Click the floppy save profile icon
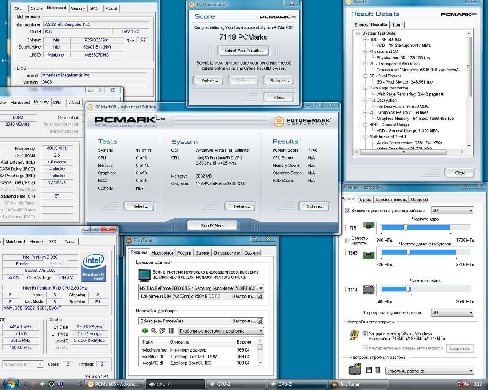This screenshot has width=488, height=390. click(369, 370)
